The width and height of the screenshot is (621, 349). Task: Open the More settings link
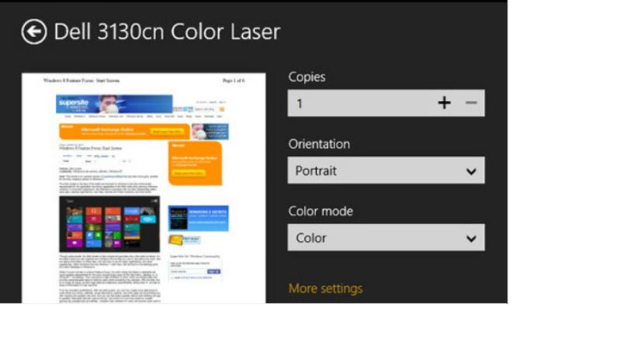(326, 289)
